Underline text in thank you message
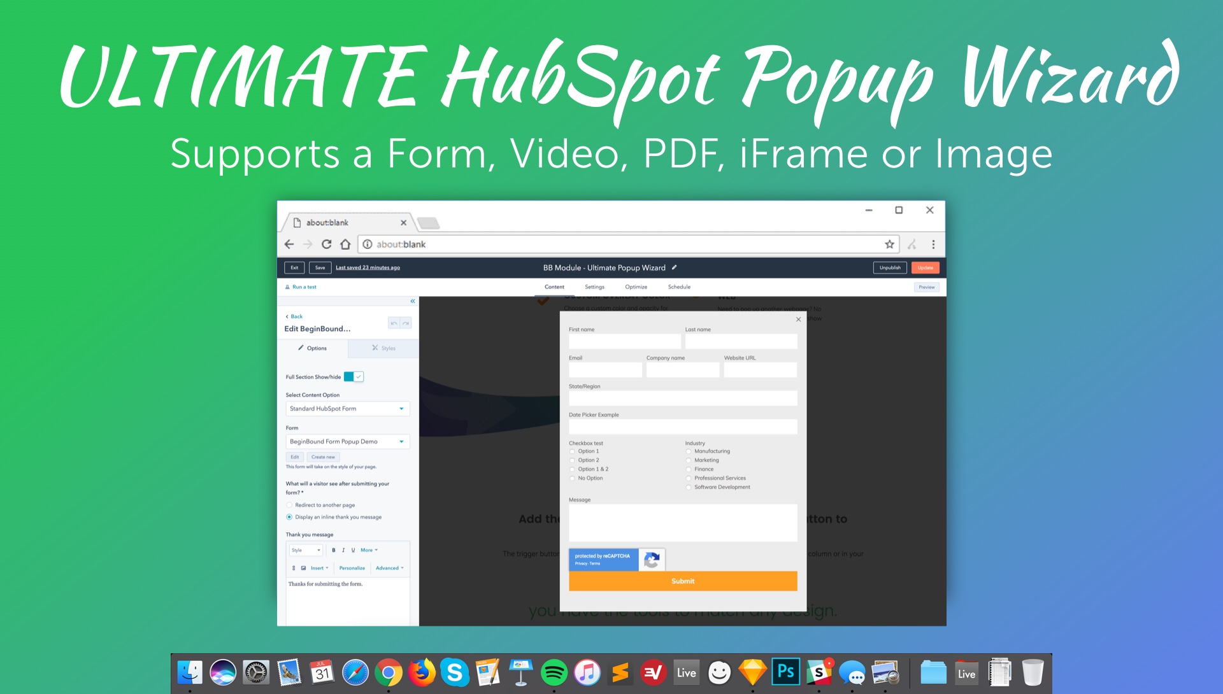Image resolution: width=1223 pixels, height=694 pixels. 353,550
